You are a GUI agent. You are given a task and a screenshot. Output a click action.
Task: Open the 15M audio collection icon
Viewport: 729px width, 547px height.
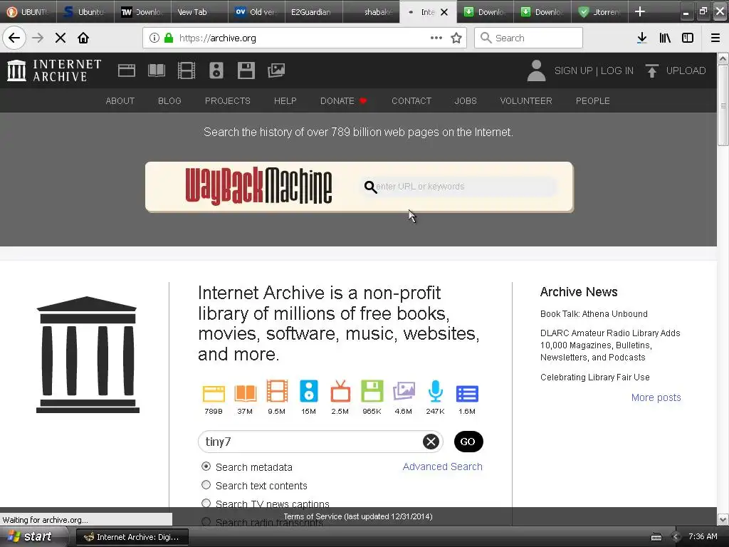(x=309, y=391)
